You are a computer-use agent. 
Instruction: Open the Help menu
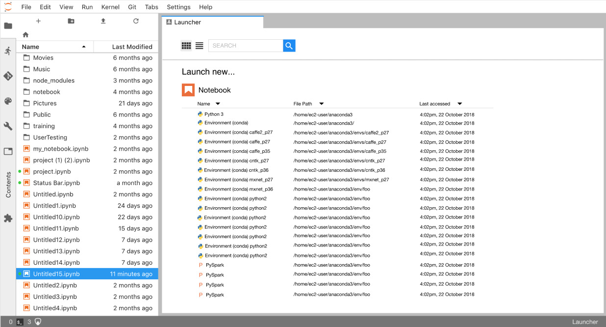pyautogui.click(x=206, y=7)
